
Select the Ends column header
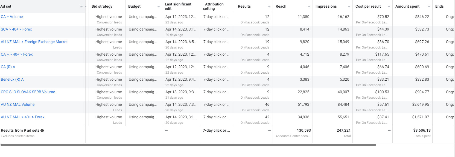(x=439, y=6)
